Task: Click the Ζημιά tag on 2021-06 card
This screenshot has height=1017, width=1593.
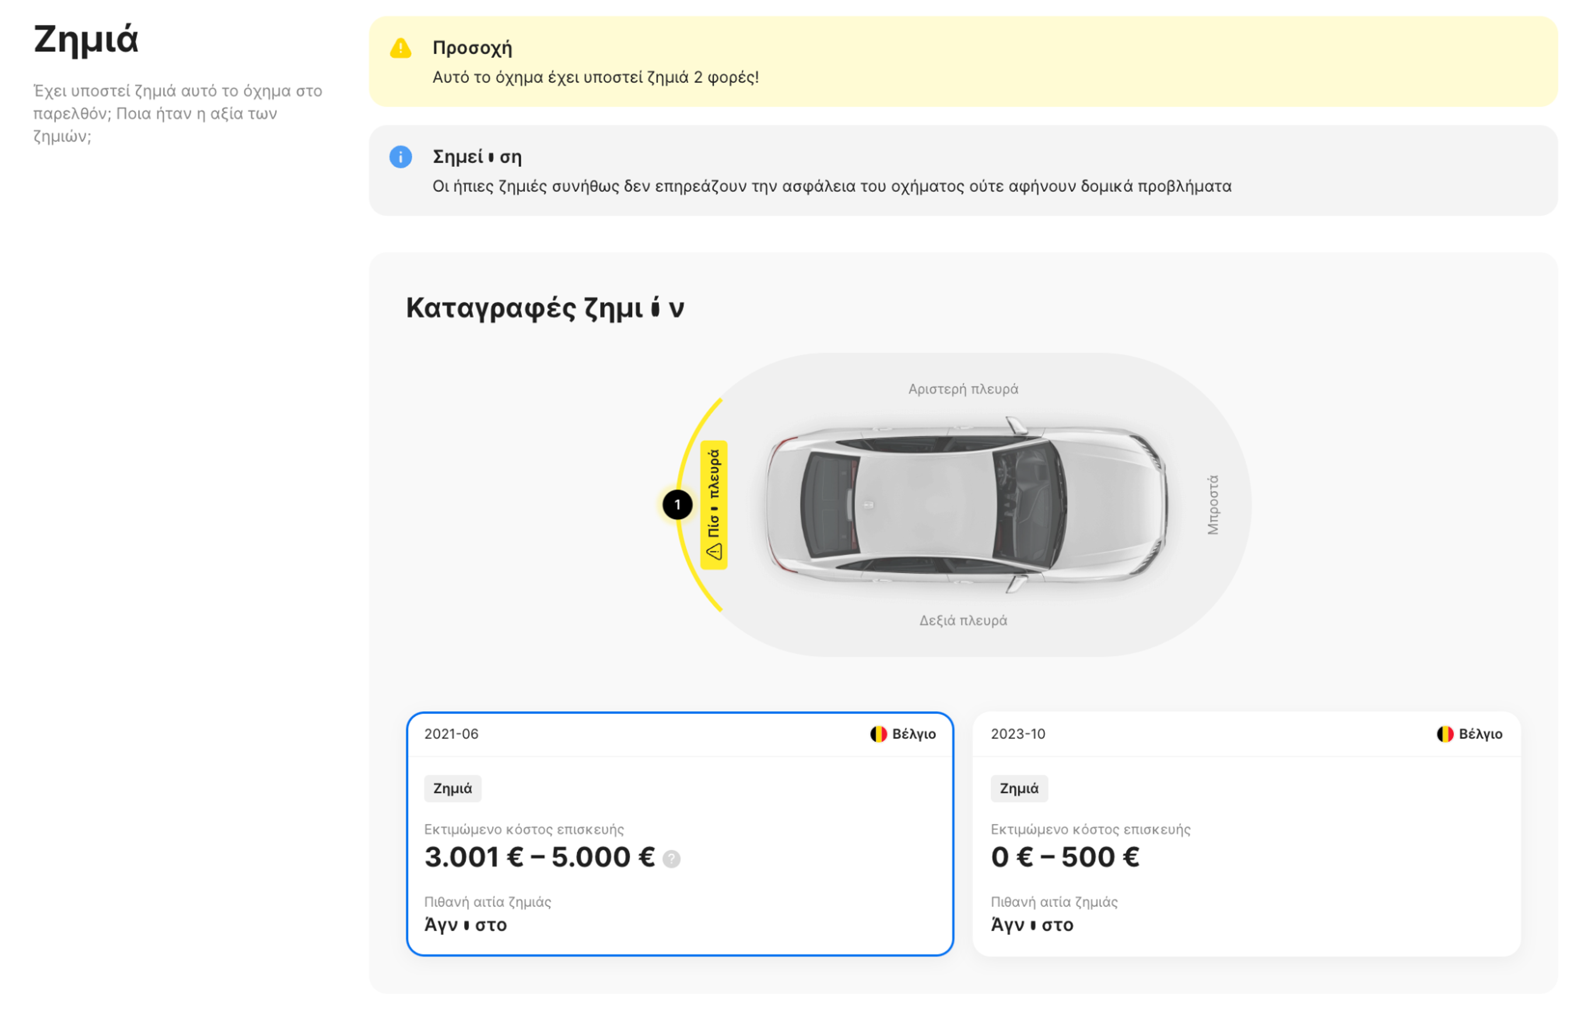Action: tap(453, 788)
